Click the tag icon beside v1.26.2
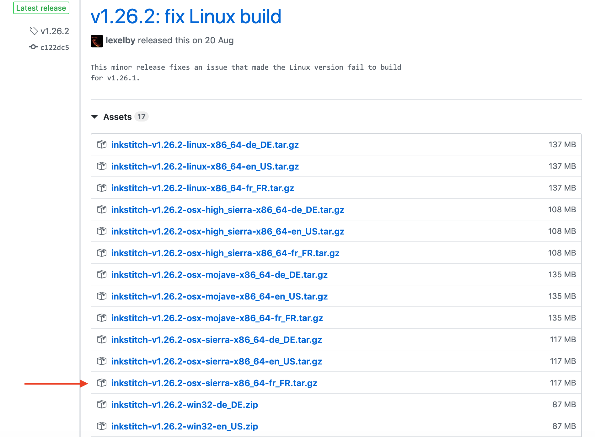Viewport: 595px width, 437px height. click(34, 31)
